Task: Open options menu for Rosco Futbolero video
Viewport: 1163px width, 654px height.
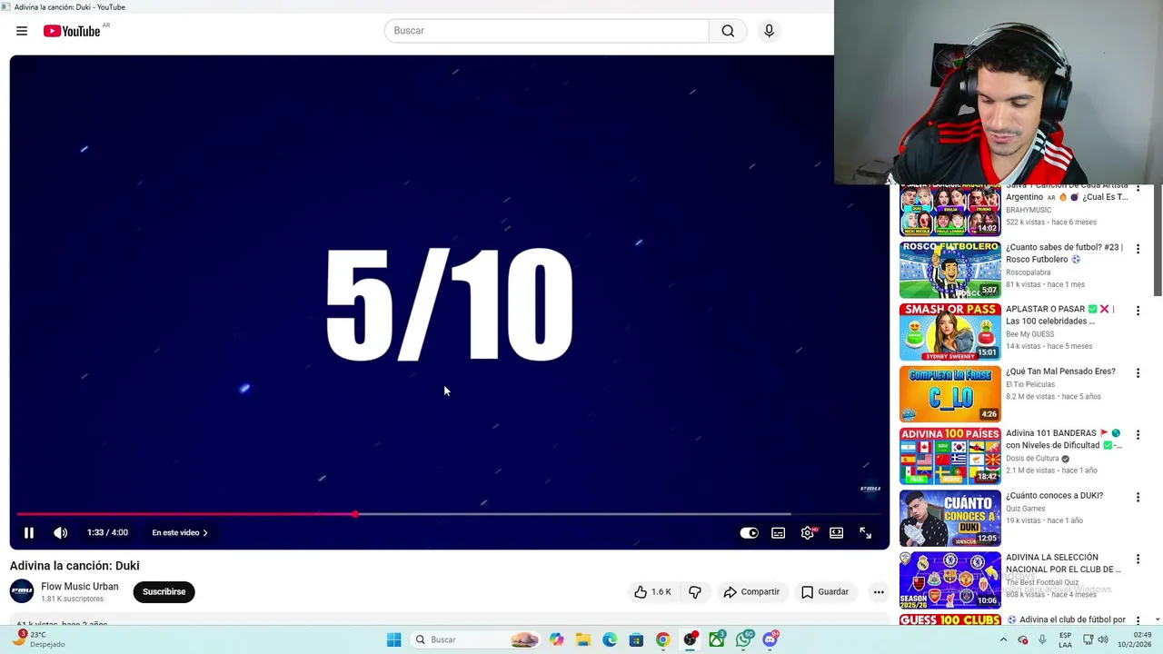Action: [x=1138, y=249]
